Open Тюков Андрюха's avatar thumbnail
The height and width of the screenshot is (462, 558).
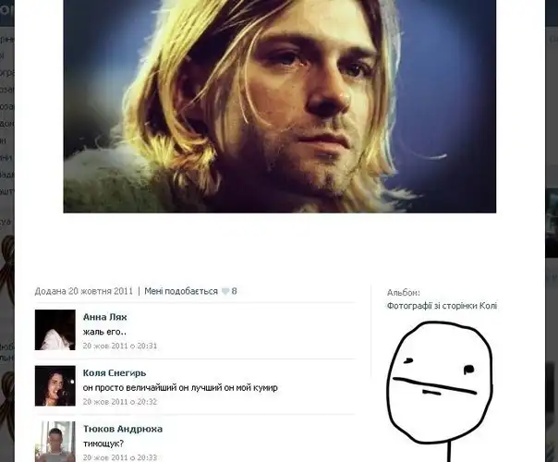pos(55,442)
